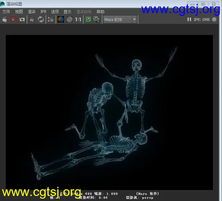Open Render Settings via the dotted clapperboard icon
The width and height of the screenshot is (222, 201).
coord(51,19)
